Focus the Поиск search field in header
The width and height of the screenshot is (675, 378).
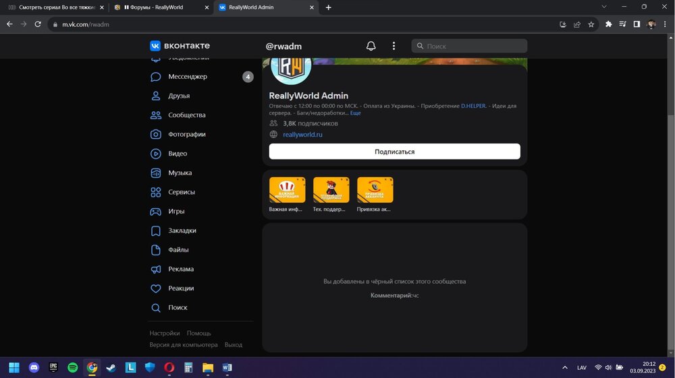(x=469, y=46)
